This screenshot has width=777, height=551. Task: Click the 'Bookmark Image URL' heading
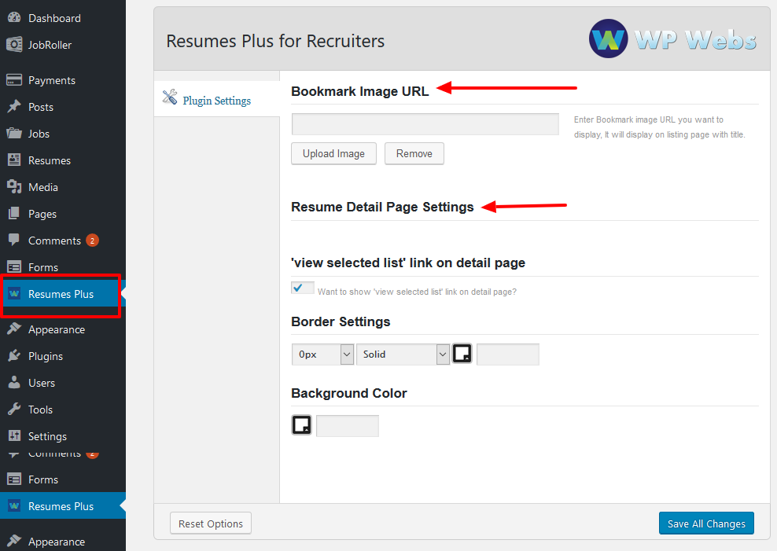pyautogui.click(x=359, y=91)
